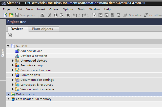This screenshot has width=162, height=107.
Task: Open the Project menu
Action: 8,9
